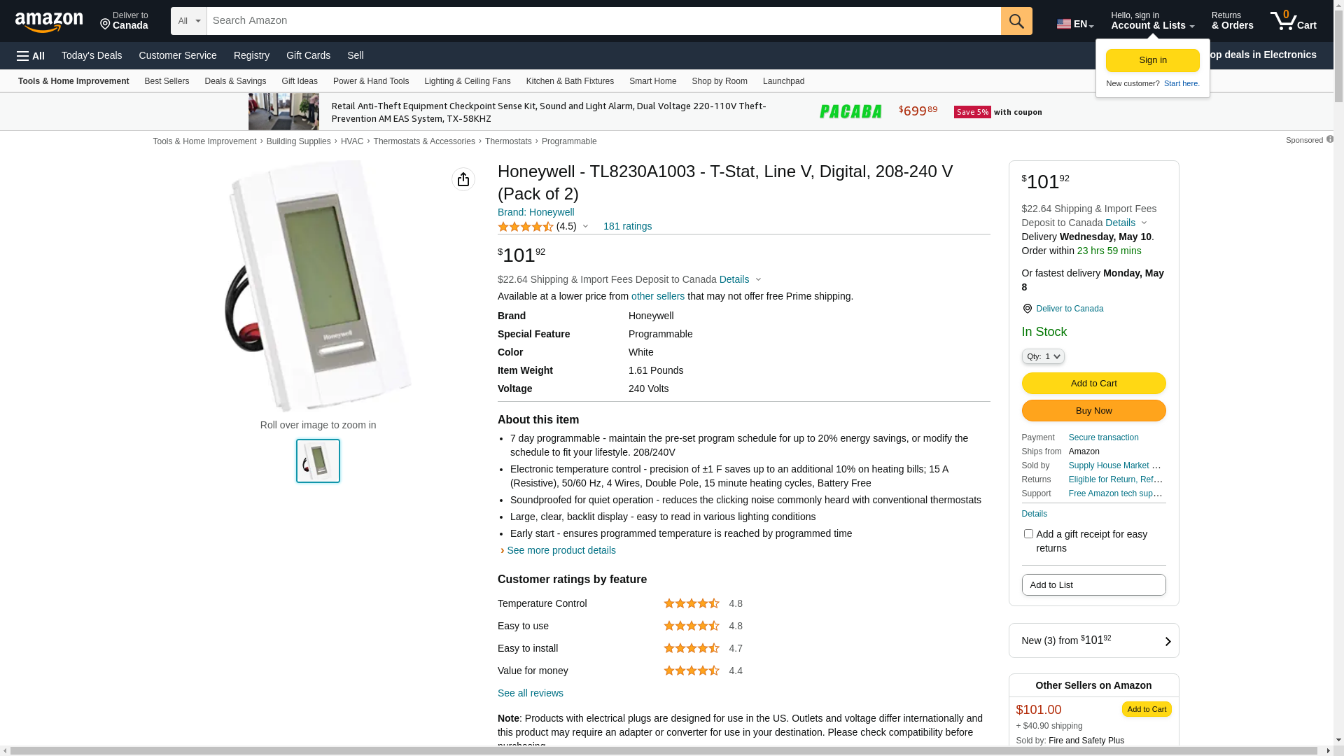The width and height of the screenshot is (1344, 756).
Task: Open the Qty quantity dropdown
Action: click(x=1043, y=356)
